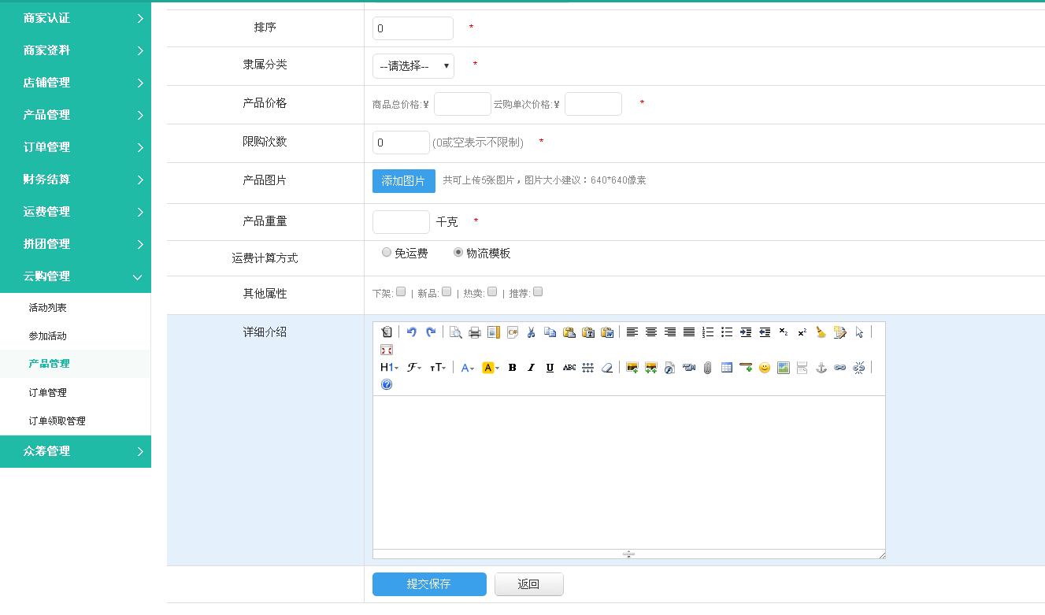Select the 免运费 radio option
The image size is (1045, 615).
(x=387, y=253)
